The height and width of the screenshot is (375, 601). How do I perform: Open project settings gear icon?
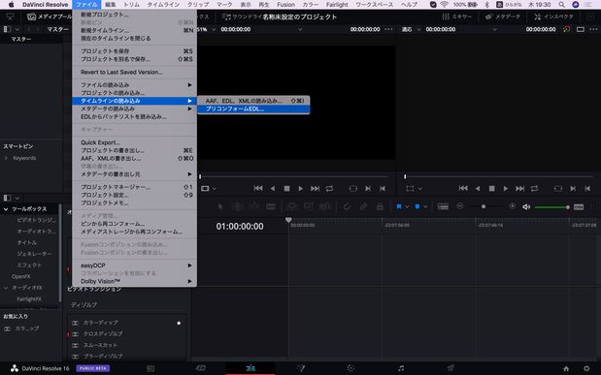point(586,368)
